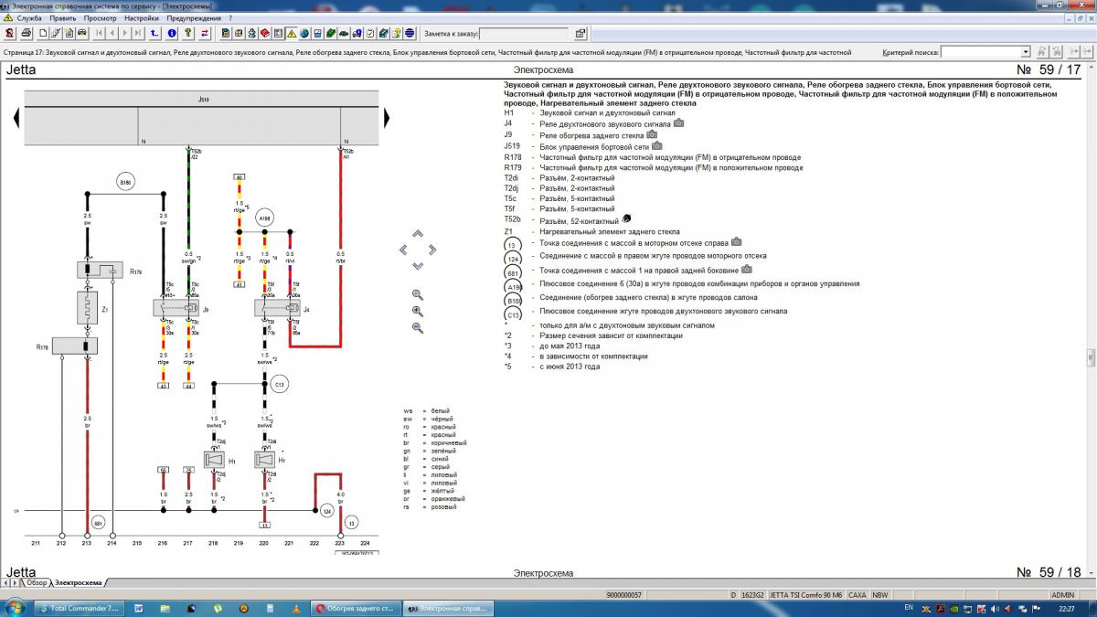Viewport: 1097px width, 617px height.
Task: Switch to the Обзор tab
Action: point(37,582)
